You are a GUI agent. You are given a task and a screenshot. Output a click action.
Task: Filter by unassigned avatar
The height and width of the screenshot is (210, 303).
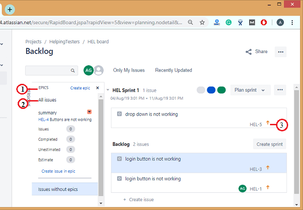(99, 70)
